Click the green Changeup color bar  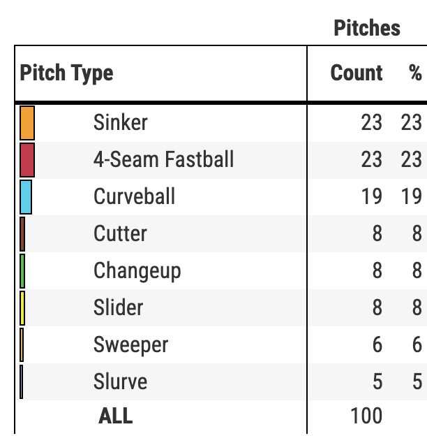coord(22,270)
